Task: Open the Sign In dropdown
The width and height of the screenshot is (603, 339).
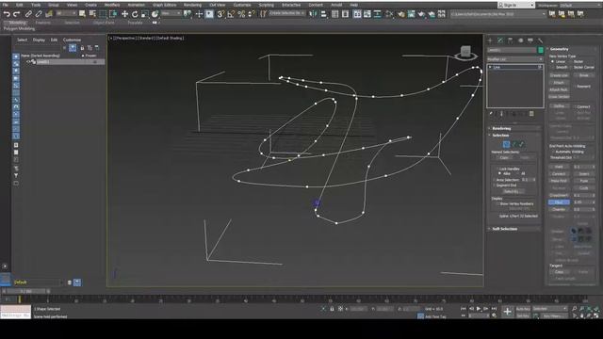Action: pyautogui.click(x=516, y=5)
